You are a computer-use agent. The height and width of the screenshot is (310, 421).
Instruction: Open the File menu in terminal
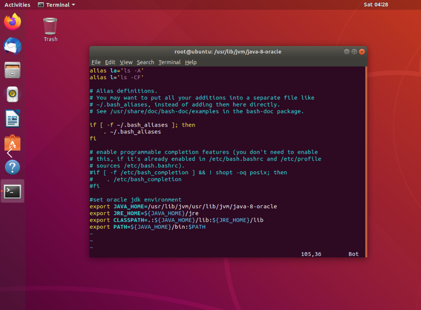tap(96, 62)
